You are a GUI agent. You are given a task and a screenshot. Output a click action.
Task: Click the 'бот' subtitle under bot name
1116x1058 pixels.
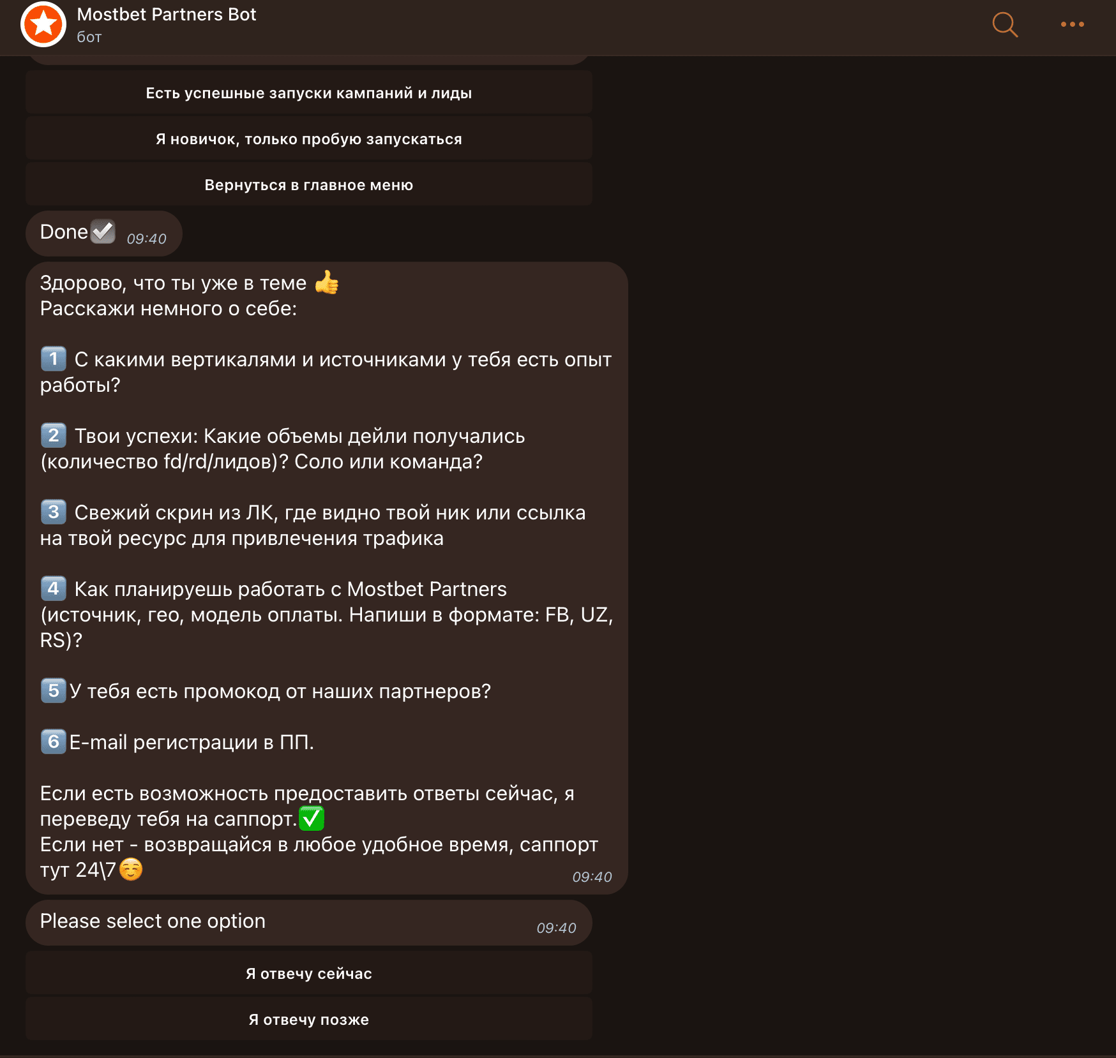point(89,37)
